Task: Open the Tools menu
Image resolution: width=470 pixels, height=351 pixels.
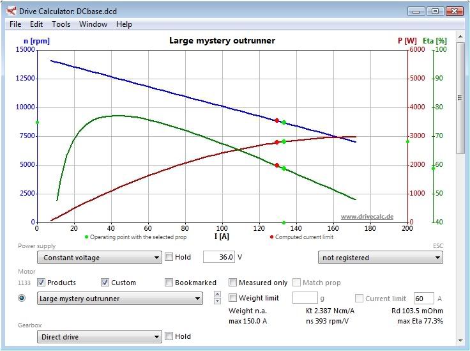Action: pyautogui.click(x=61, y=24)
